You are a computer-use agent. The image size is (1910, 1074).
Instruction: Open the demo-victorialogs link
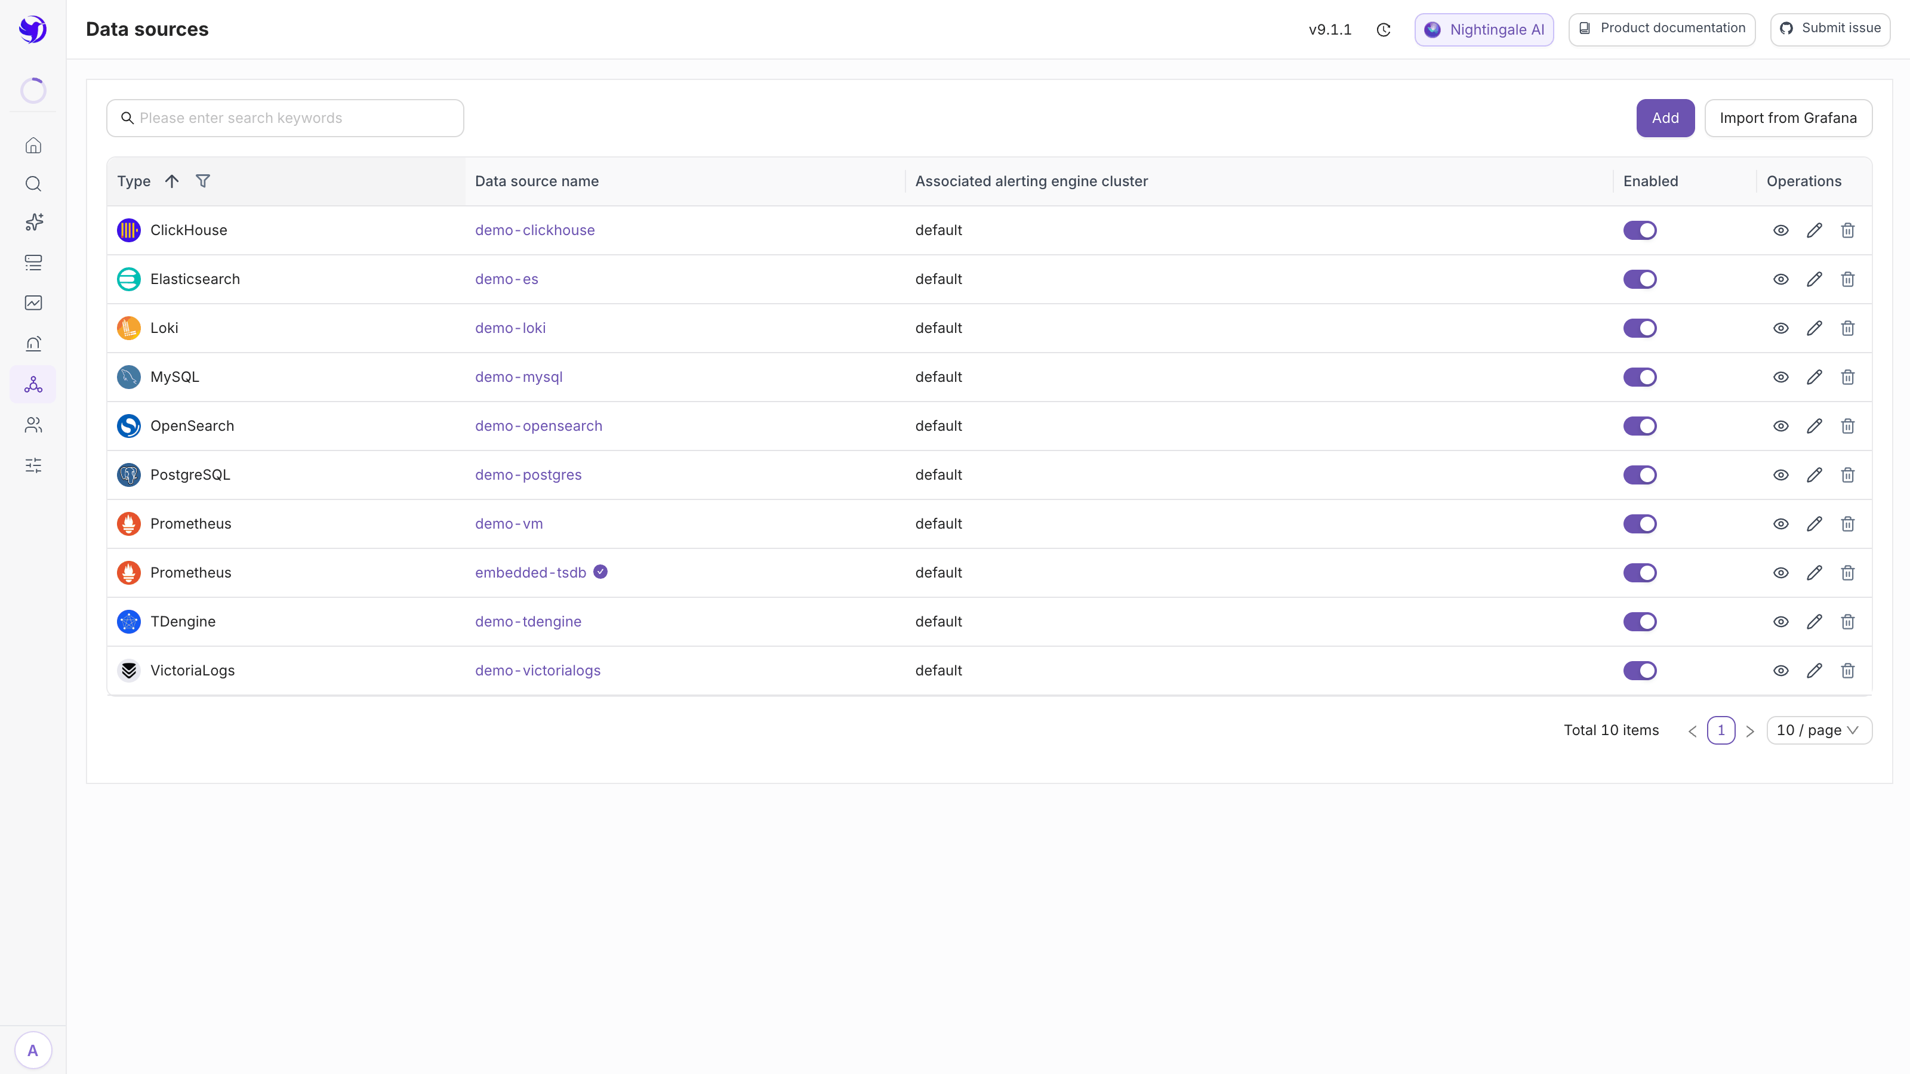[x=538, y=671]
